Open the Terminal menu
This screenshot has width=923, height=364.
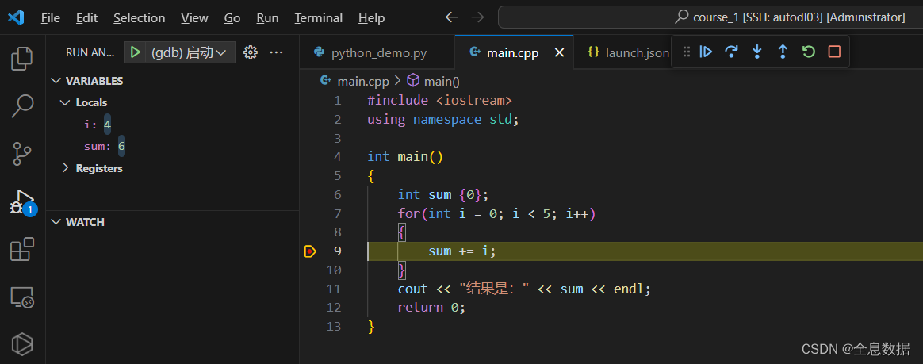(319, 18)
